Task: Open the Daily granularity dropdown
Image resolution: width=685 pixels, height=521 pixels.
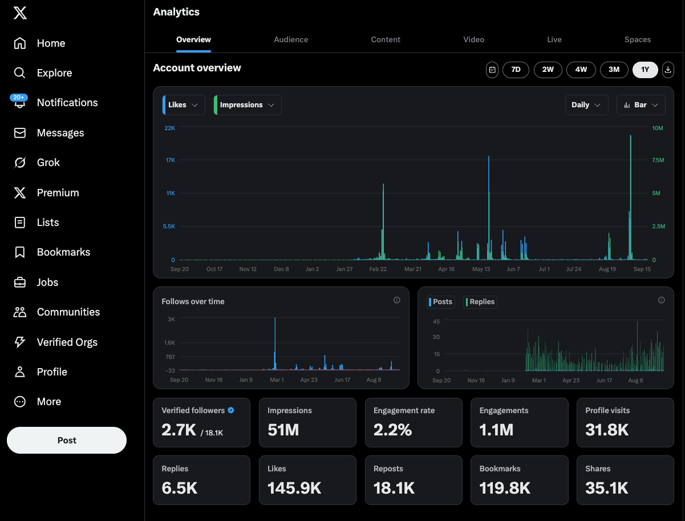Action: [x=586, y=105]
